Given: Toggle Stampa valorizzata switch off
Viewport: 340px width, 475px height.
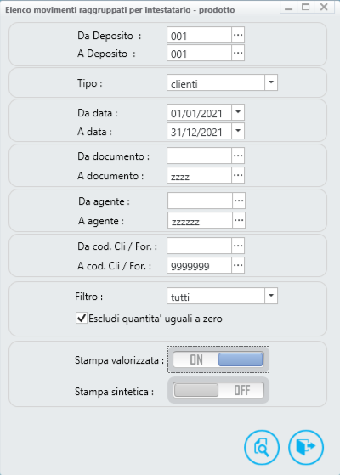Looking at the screenshot, I should [218, 359].
